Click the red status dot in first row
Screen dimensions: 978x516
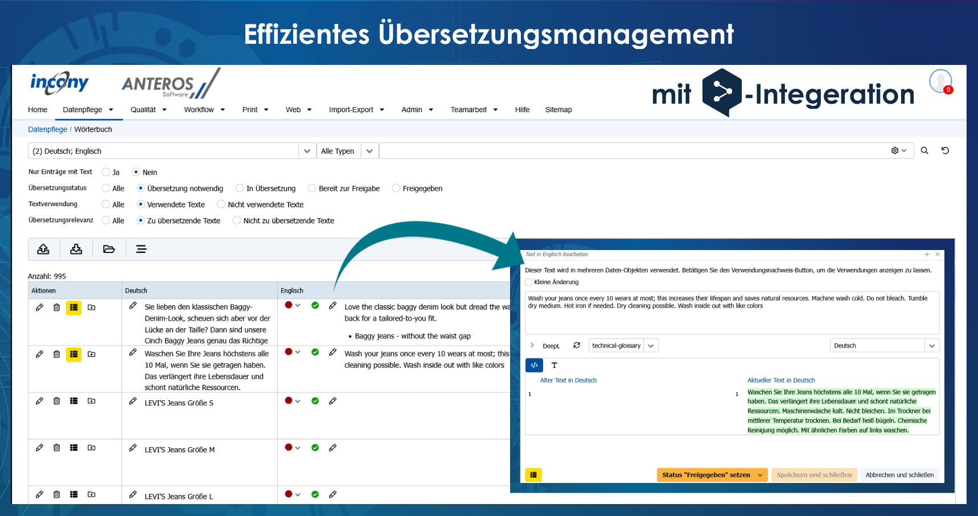point(289,305)
